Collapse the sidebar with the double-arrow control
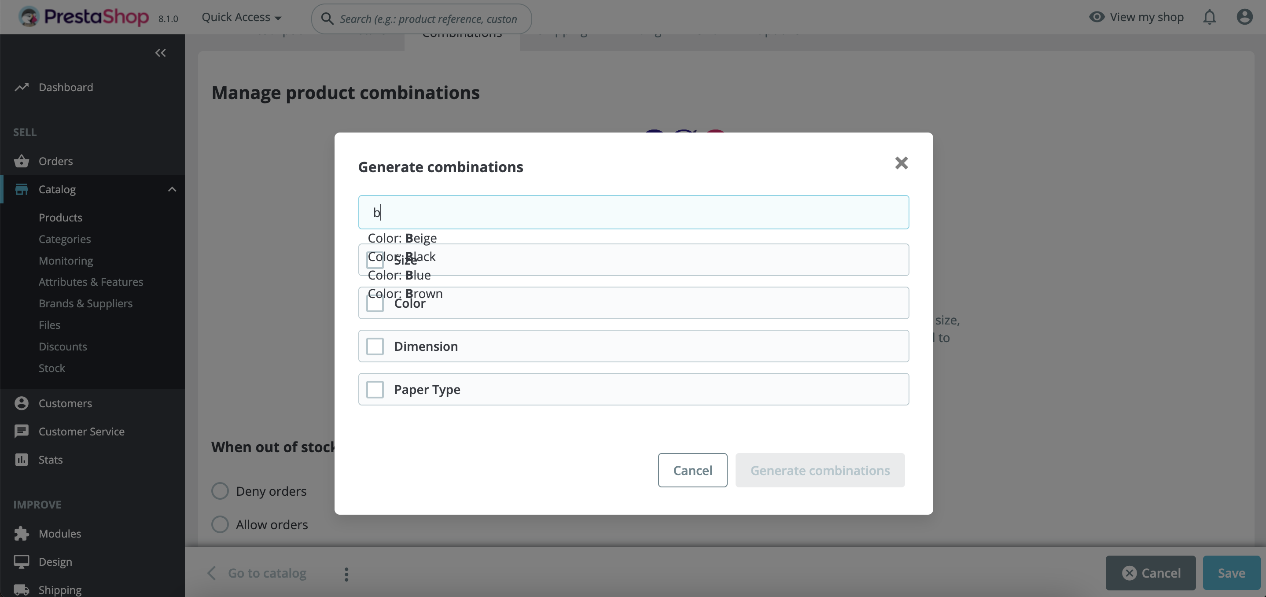This screenshot has height=597, width=1266. click(160, 52)
